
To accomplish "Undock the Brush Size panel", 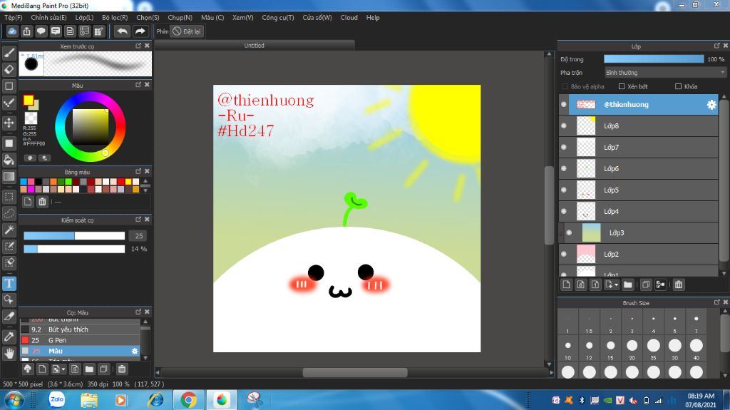I will [x=716, y=302].
